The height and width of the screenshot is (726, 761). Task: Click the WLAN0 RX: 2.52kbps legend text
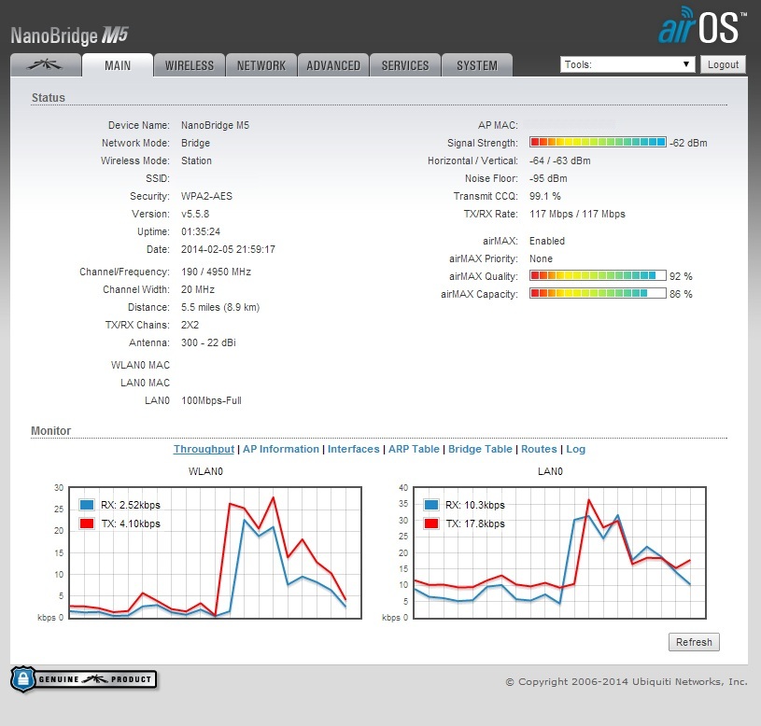131,505
